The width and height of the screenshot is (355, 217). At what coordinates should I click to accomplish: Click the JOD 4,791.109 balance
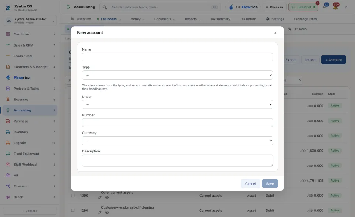click(x=311, y=180)
